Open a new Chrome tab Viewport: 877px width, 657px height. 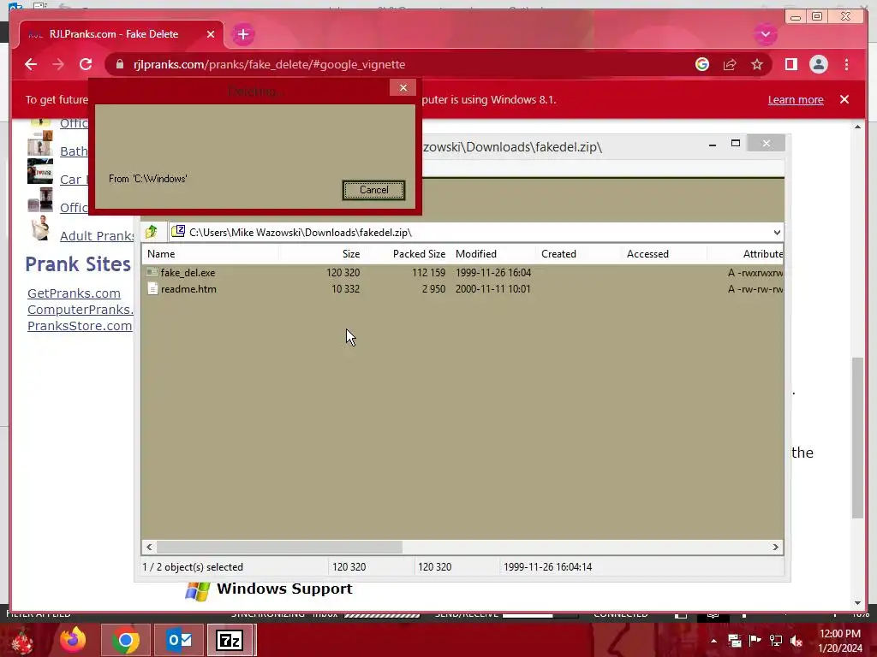click(x=242, y=34)
